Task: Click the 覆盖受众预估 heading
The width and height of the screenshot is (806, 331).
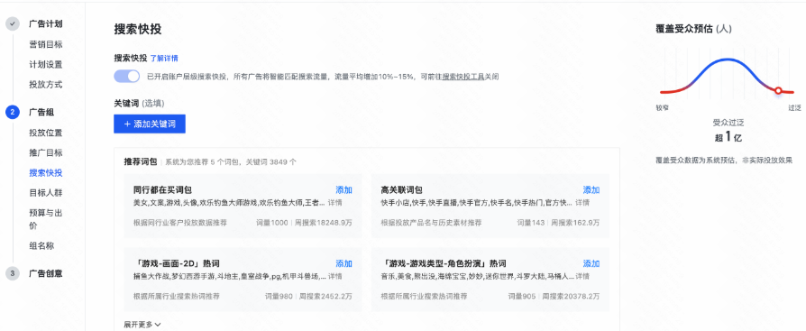Action: point(694,29)
